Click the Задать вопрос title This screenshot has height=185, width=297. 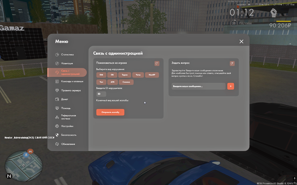click(x=181, y=63)
